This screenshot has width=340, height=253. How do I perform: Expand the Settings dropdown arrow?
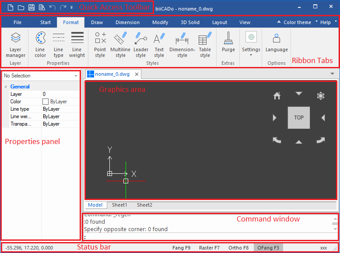pyautogui.click(x=251, y=55)
